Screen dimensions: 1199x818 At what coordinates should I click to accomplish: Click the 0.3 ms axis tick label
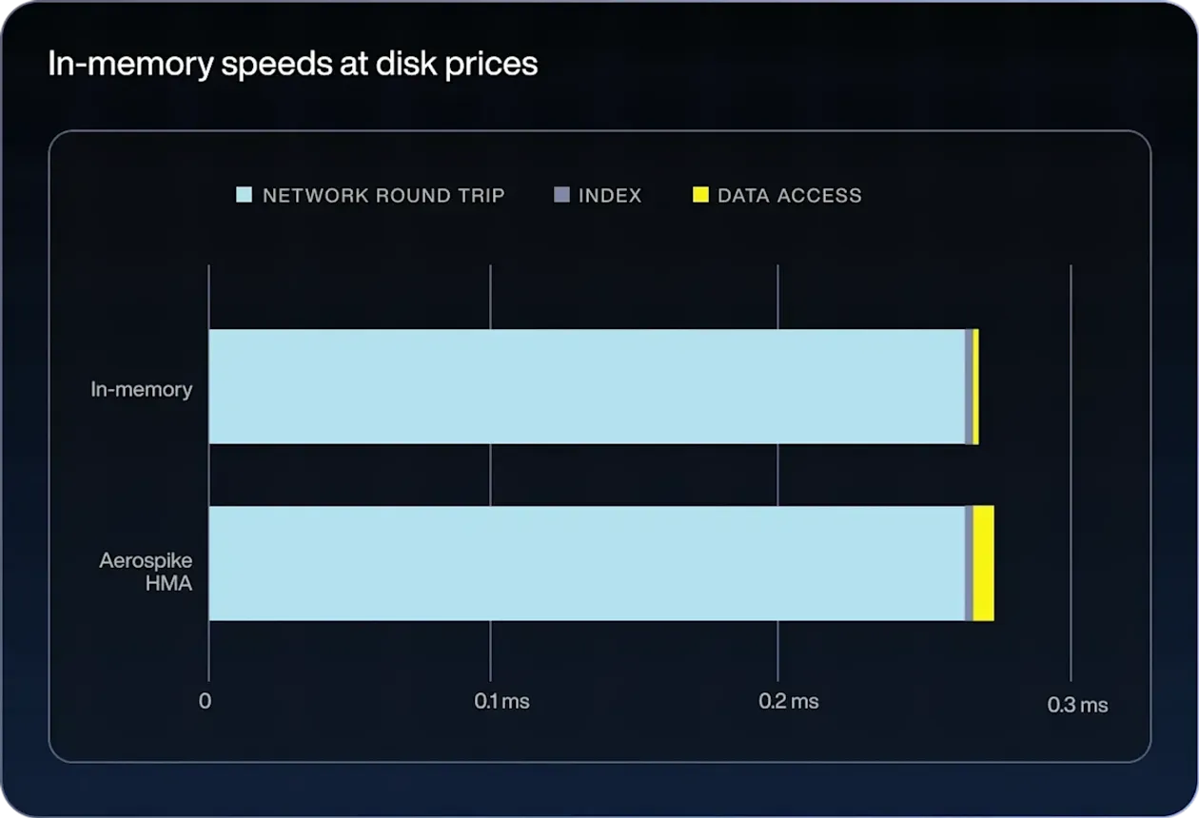1077,705
